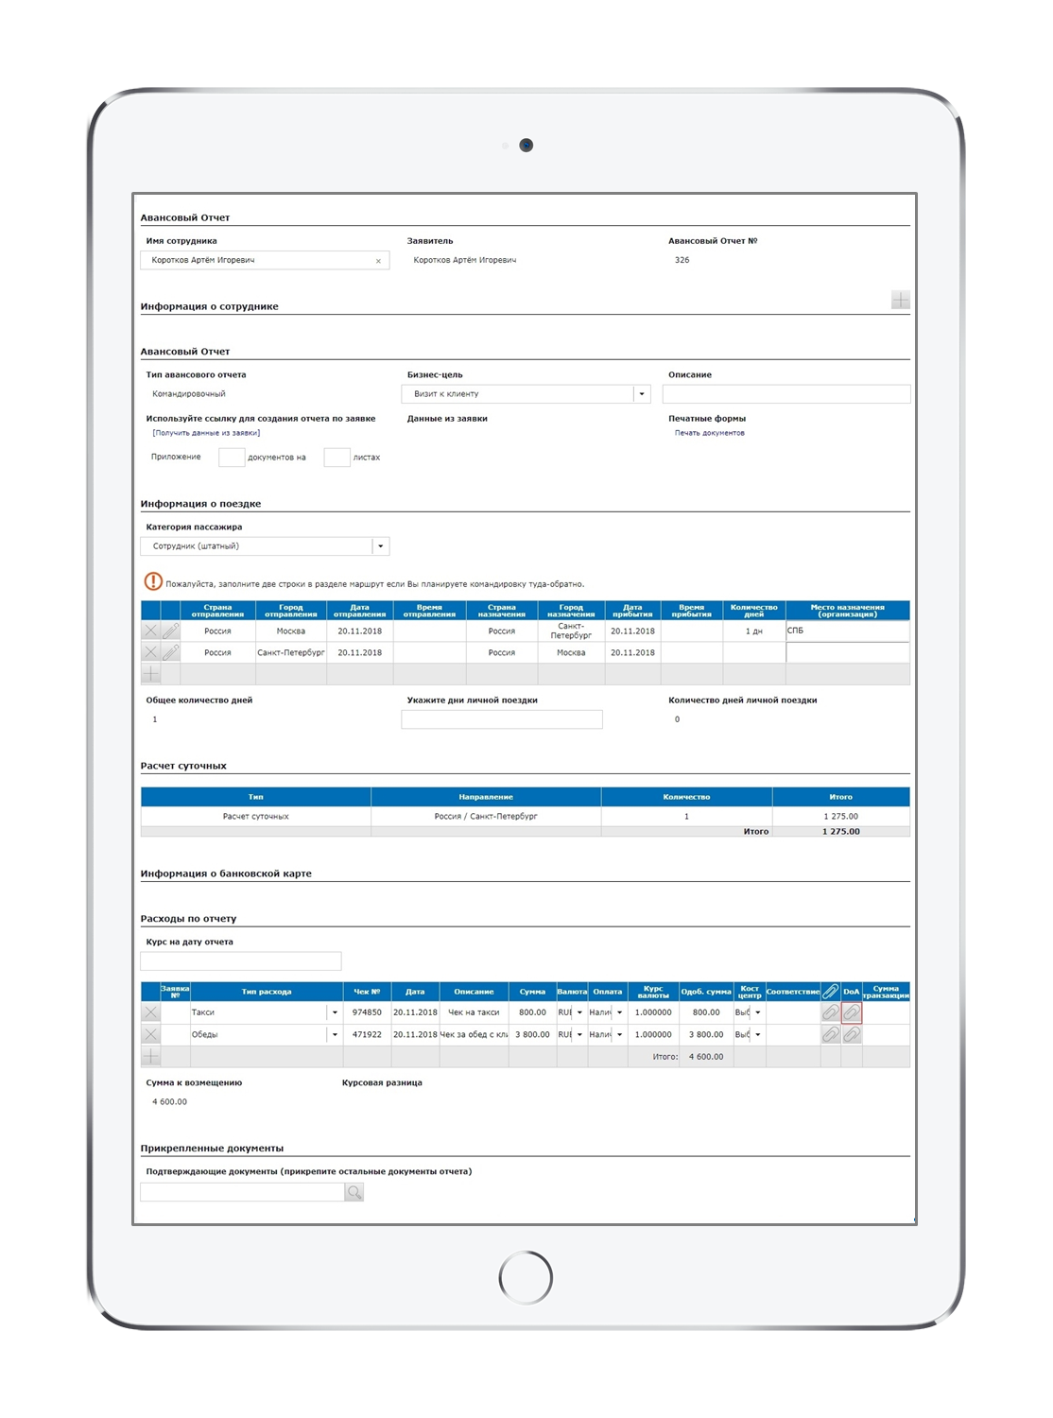Click the Курс на дату отчета field
The width and height of the screenshot is (1053, 1418).
point(240,961)
